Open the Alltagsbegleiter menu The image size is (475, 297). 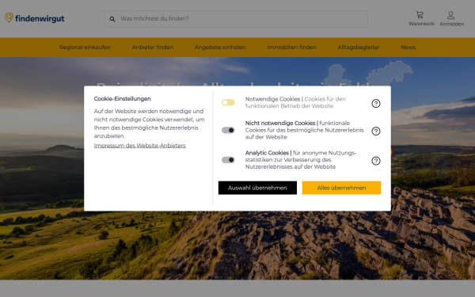point(359,48)
